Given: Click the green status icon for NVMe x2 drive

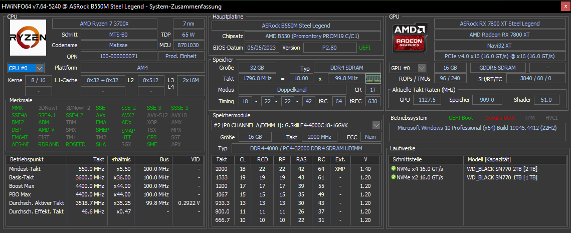Looking at the screenshot, I should pyautogui.click(x=394, y=177).
